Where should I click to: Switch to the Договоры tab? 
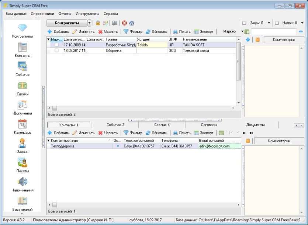point(209,125)
